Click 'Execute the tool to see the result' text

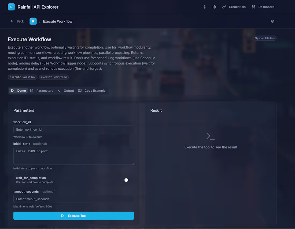click(x=211, y=147)
